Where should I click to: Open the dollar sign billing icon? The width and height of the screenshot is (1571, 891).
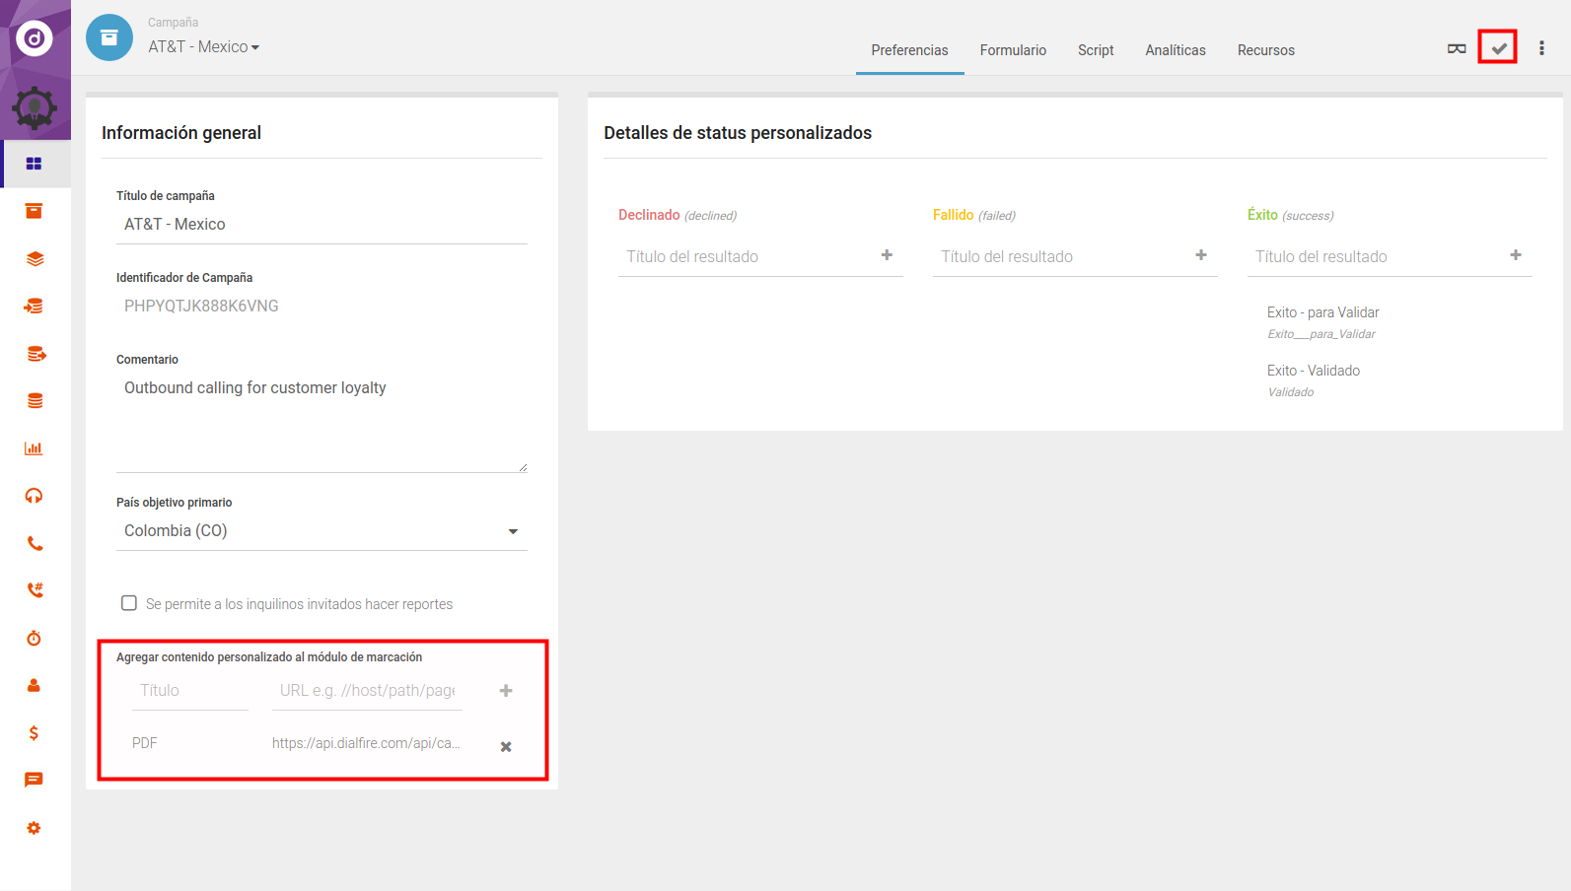point(35,732)
